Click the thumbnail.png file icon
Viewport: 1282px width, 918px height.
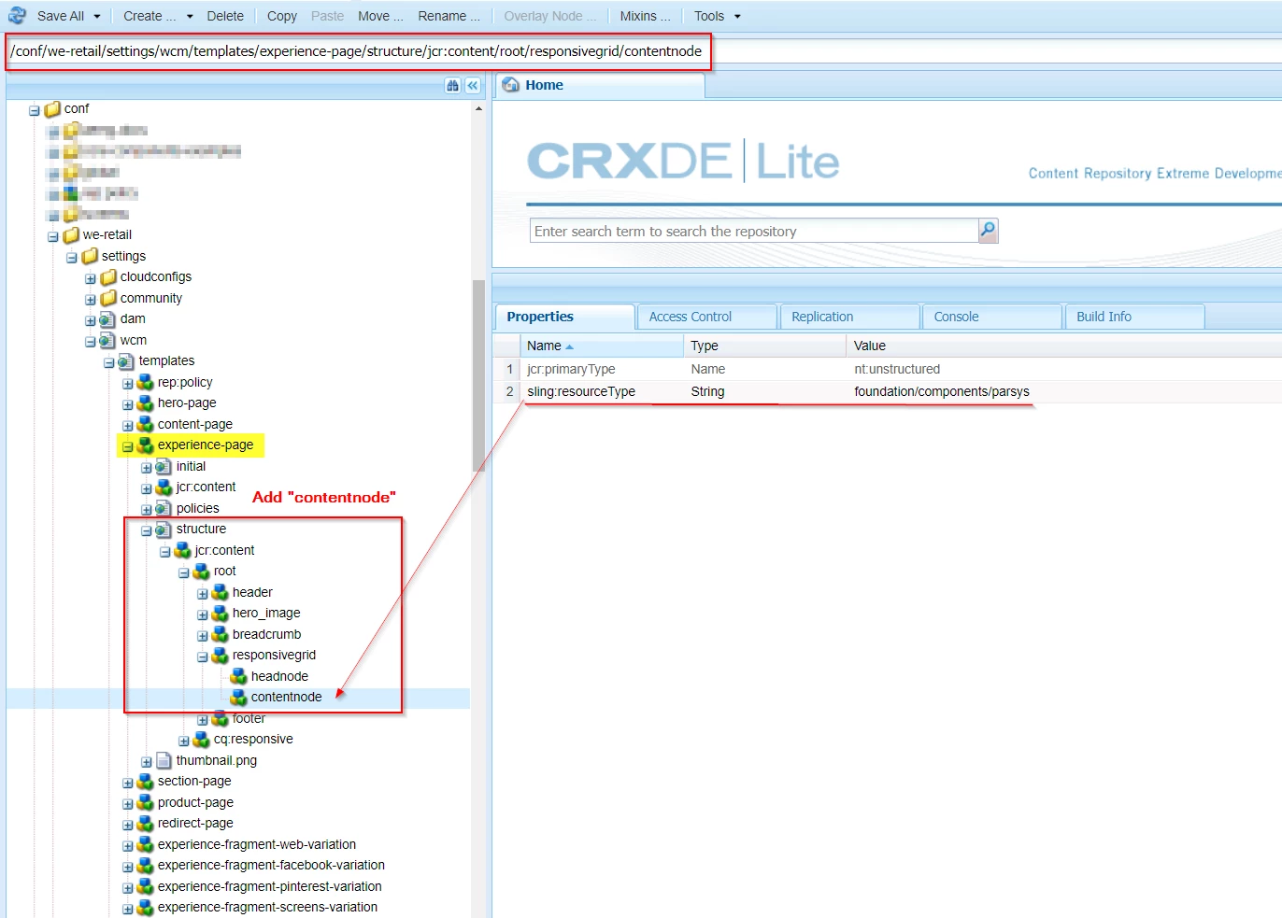(164, 760)
